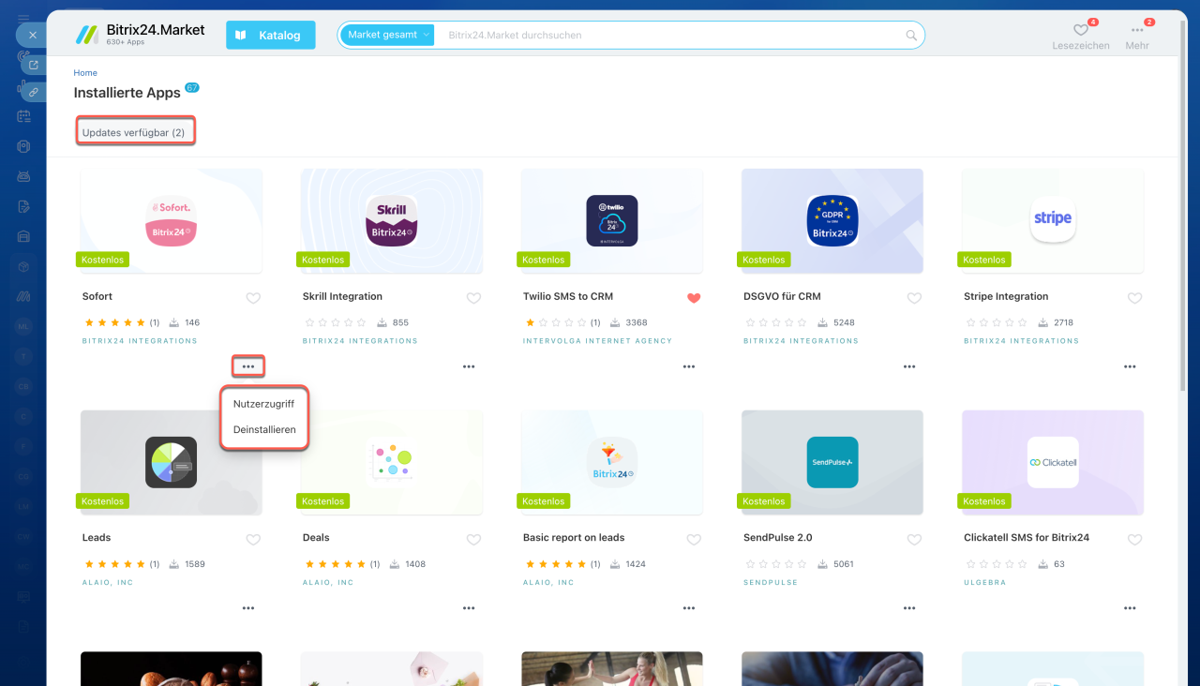Favorite the Sofort app with heart
Screen dimensions: 1200x686
point(253,298)
